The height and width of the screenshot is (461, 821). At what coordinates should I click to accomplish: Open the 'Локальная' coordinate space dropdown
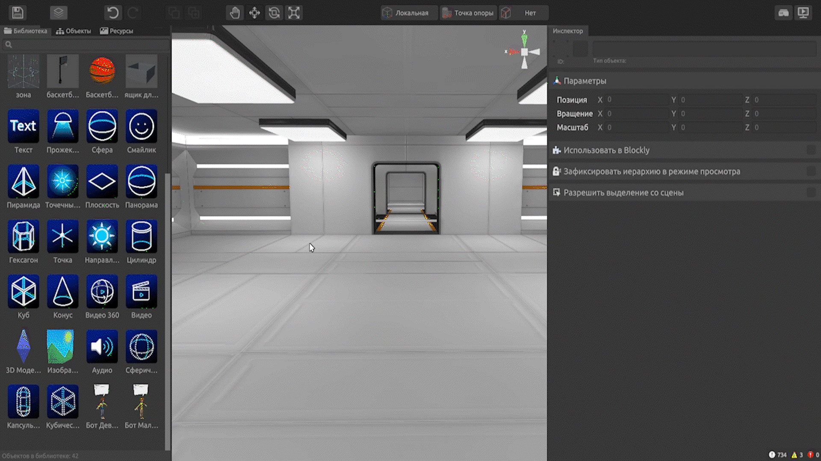[409, 13]
